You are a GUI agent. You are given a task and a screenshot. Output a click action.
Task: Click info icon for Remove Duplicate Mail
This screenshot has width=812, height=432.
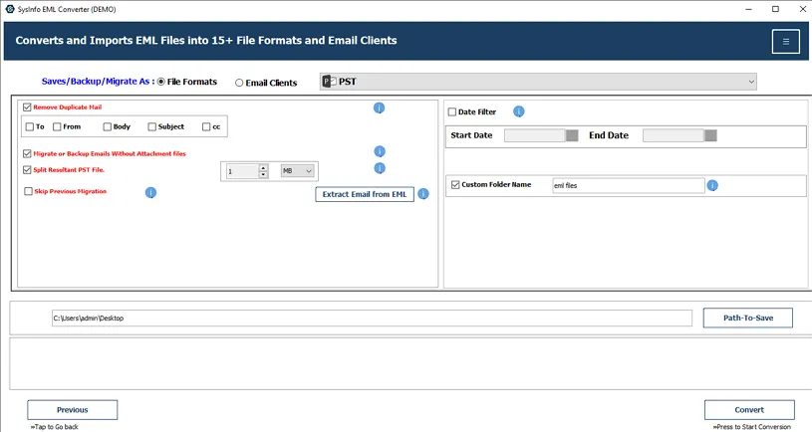pyautogui.click(x=379, y=108)
